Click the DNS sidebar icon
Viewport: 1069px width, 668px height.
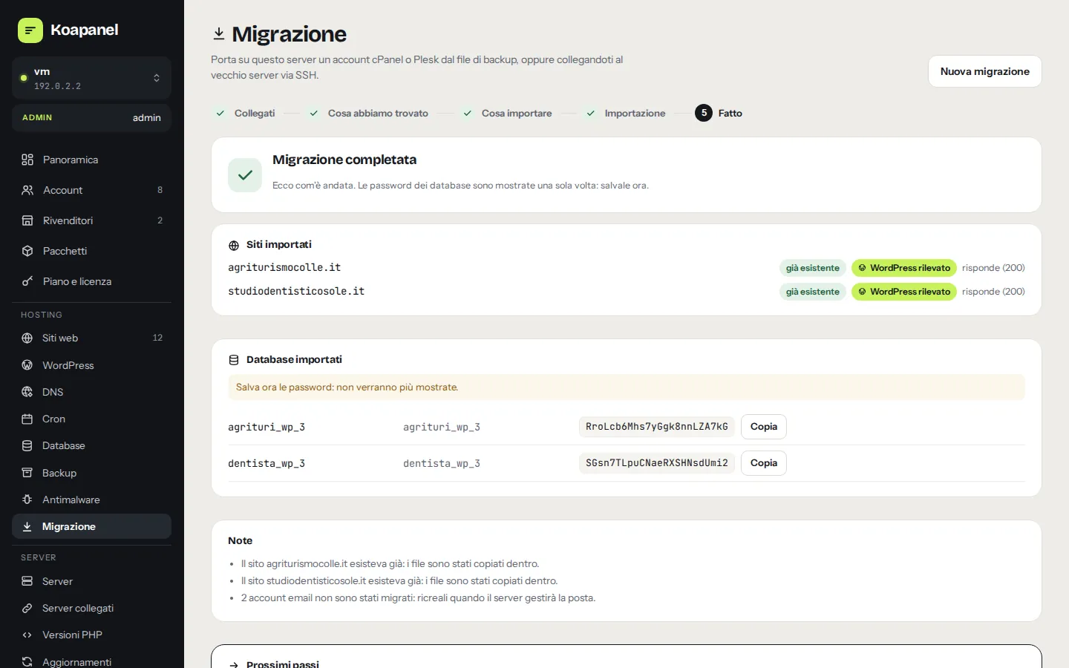(x=27, y=392)
